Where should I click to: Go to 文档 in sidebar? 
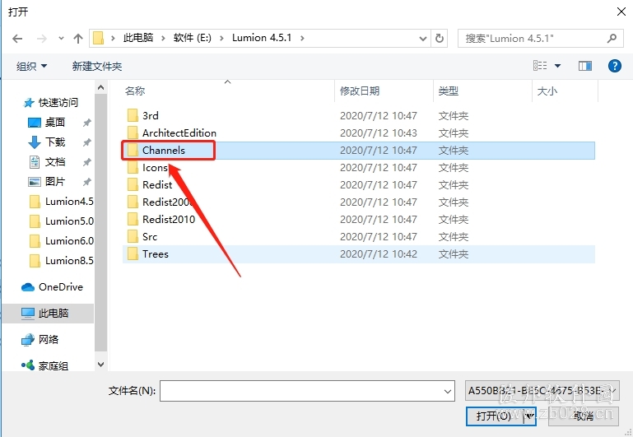(x=46, y=162)
